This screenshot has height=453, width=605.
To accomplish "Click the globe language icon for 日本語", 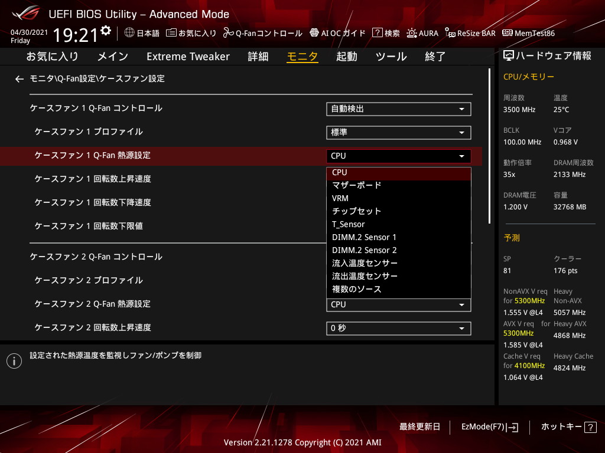I will coord(129,33).
